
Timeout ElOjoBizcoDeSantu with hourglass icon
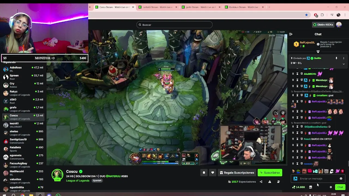pos(297,127)
